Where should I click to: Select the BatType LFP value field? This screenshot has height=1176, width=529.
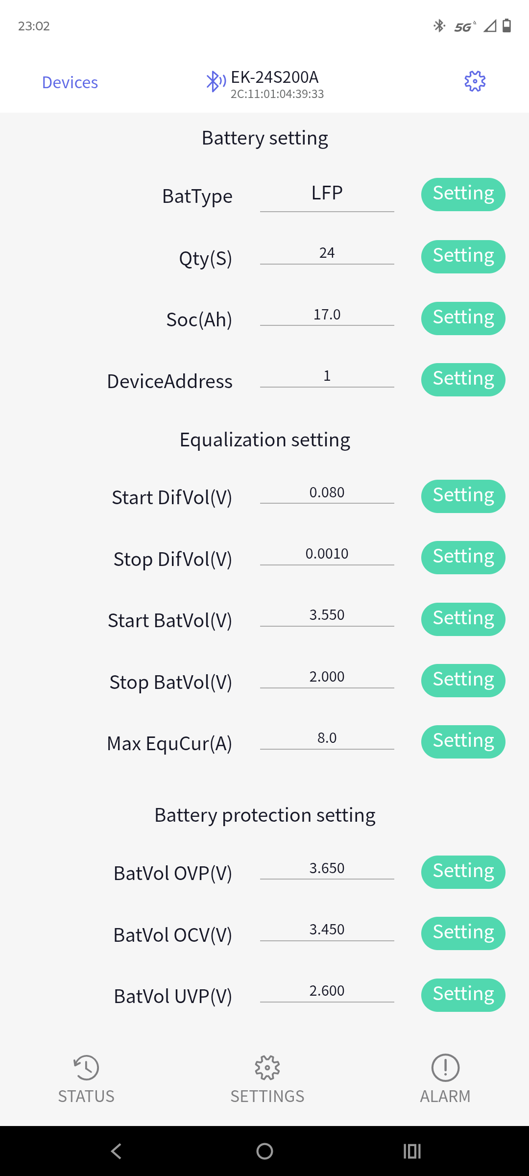(x=327, y=194)
